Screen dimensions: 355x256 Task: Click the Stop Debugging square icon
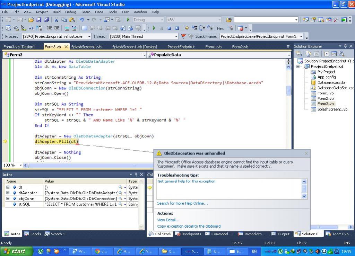point(169,28)
